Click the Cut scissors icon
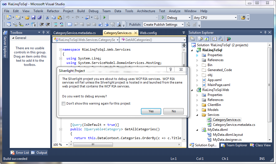This screenshot has height=164, width=276. [47, 17]
